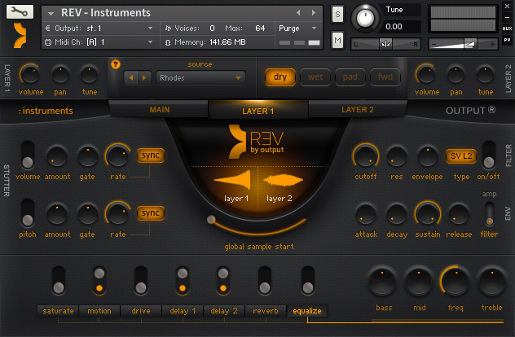Click the Layer 1 pan knob
The width and height of the screenshot is (515, 337).
pyautogui.click(x=60, y=75)
